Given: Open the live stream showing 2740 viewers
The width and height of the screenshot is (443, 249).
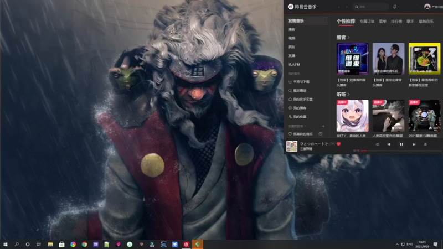Looking at the screenshot, I should coord(389,116).
